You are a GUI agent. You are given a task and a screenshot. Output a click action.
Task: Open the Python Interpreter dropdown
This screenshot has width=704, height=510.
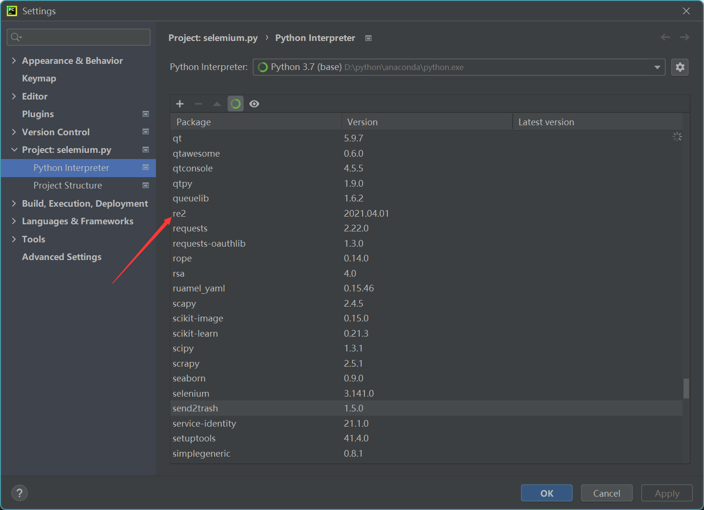(x=459, y=67)
